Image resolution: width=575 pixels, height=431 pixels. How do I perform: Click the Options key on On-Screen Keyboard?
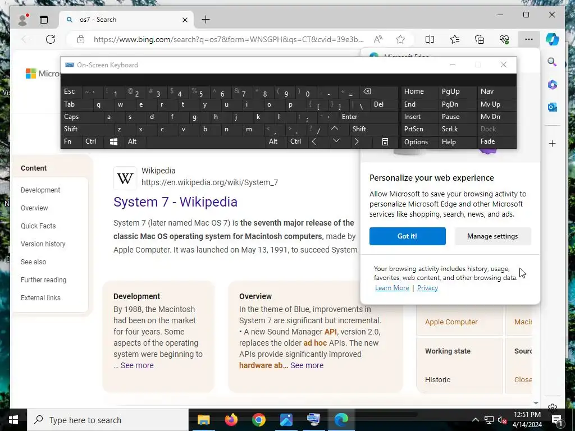click(x=419, y=141)
